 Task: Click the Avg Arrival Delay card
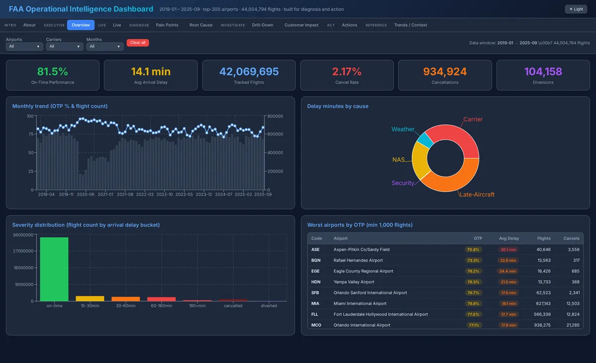coord(150,75)
